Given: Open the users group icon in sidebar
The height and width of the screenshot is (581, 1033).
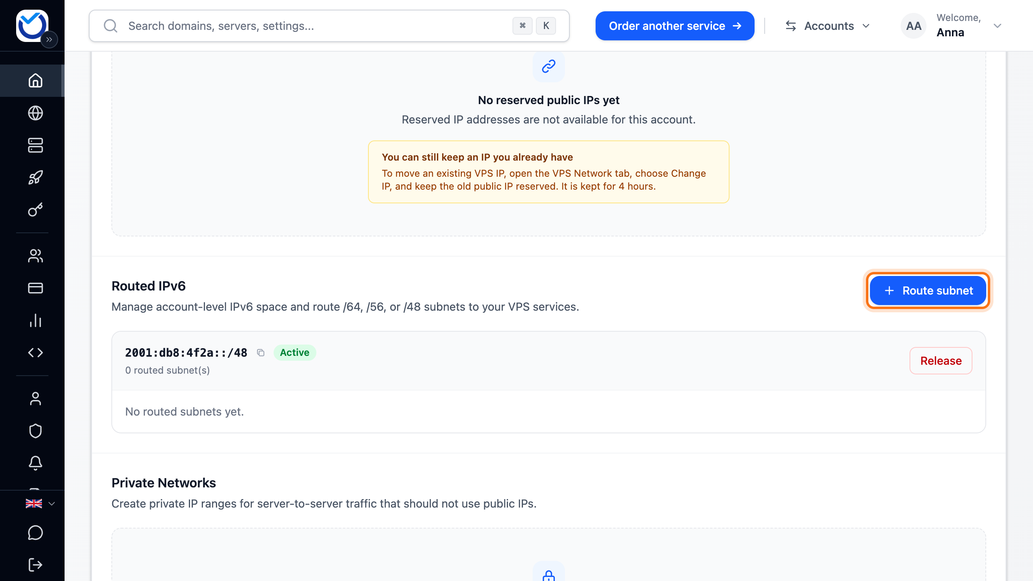Looking at the screenshot, I should (x=36, y=256).
